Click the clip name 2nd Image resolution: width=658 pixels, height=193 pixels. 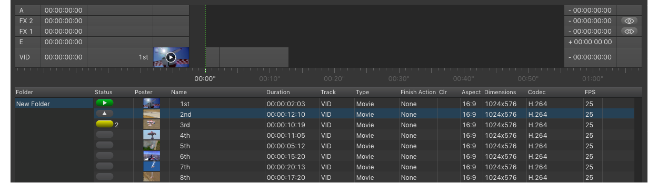pyautogui.click(x=185, y=115)
